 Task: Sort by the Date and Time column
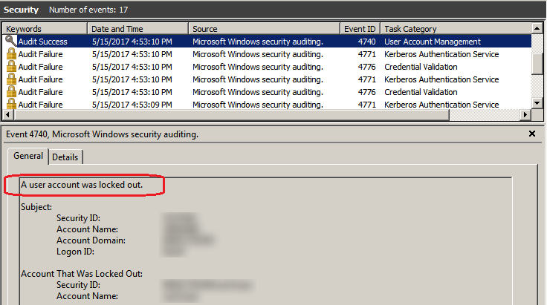point(137,29)
